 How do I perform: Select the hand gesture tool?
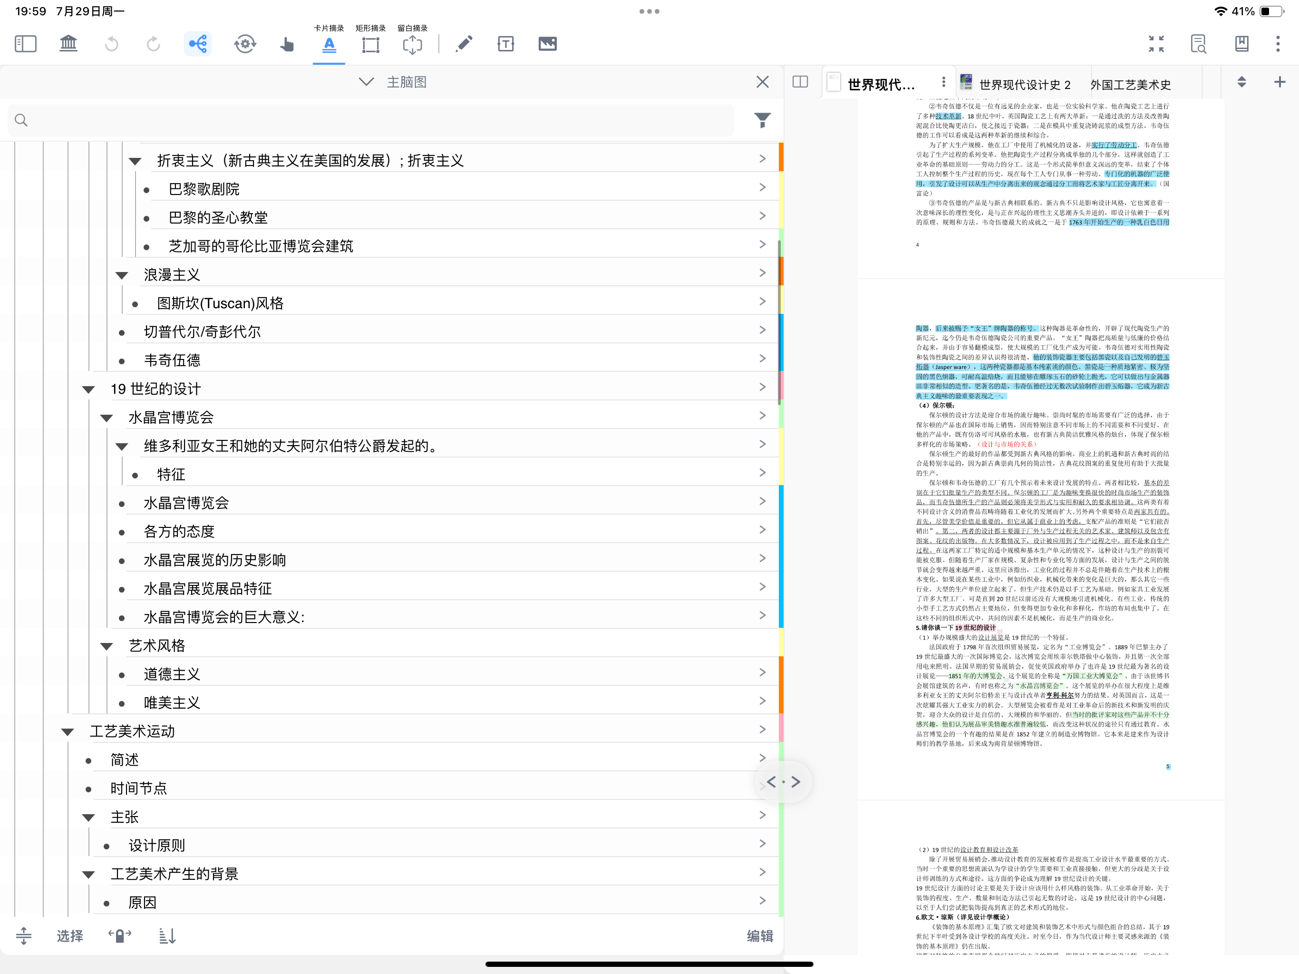tap(287, 44)
